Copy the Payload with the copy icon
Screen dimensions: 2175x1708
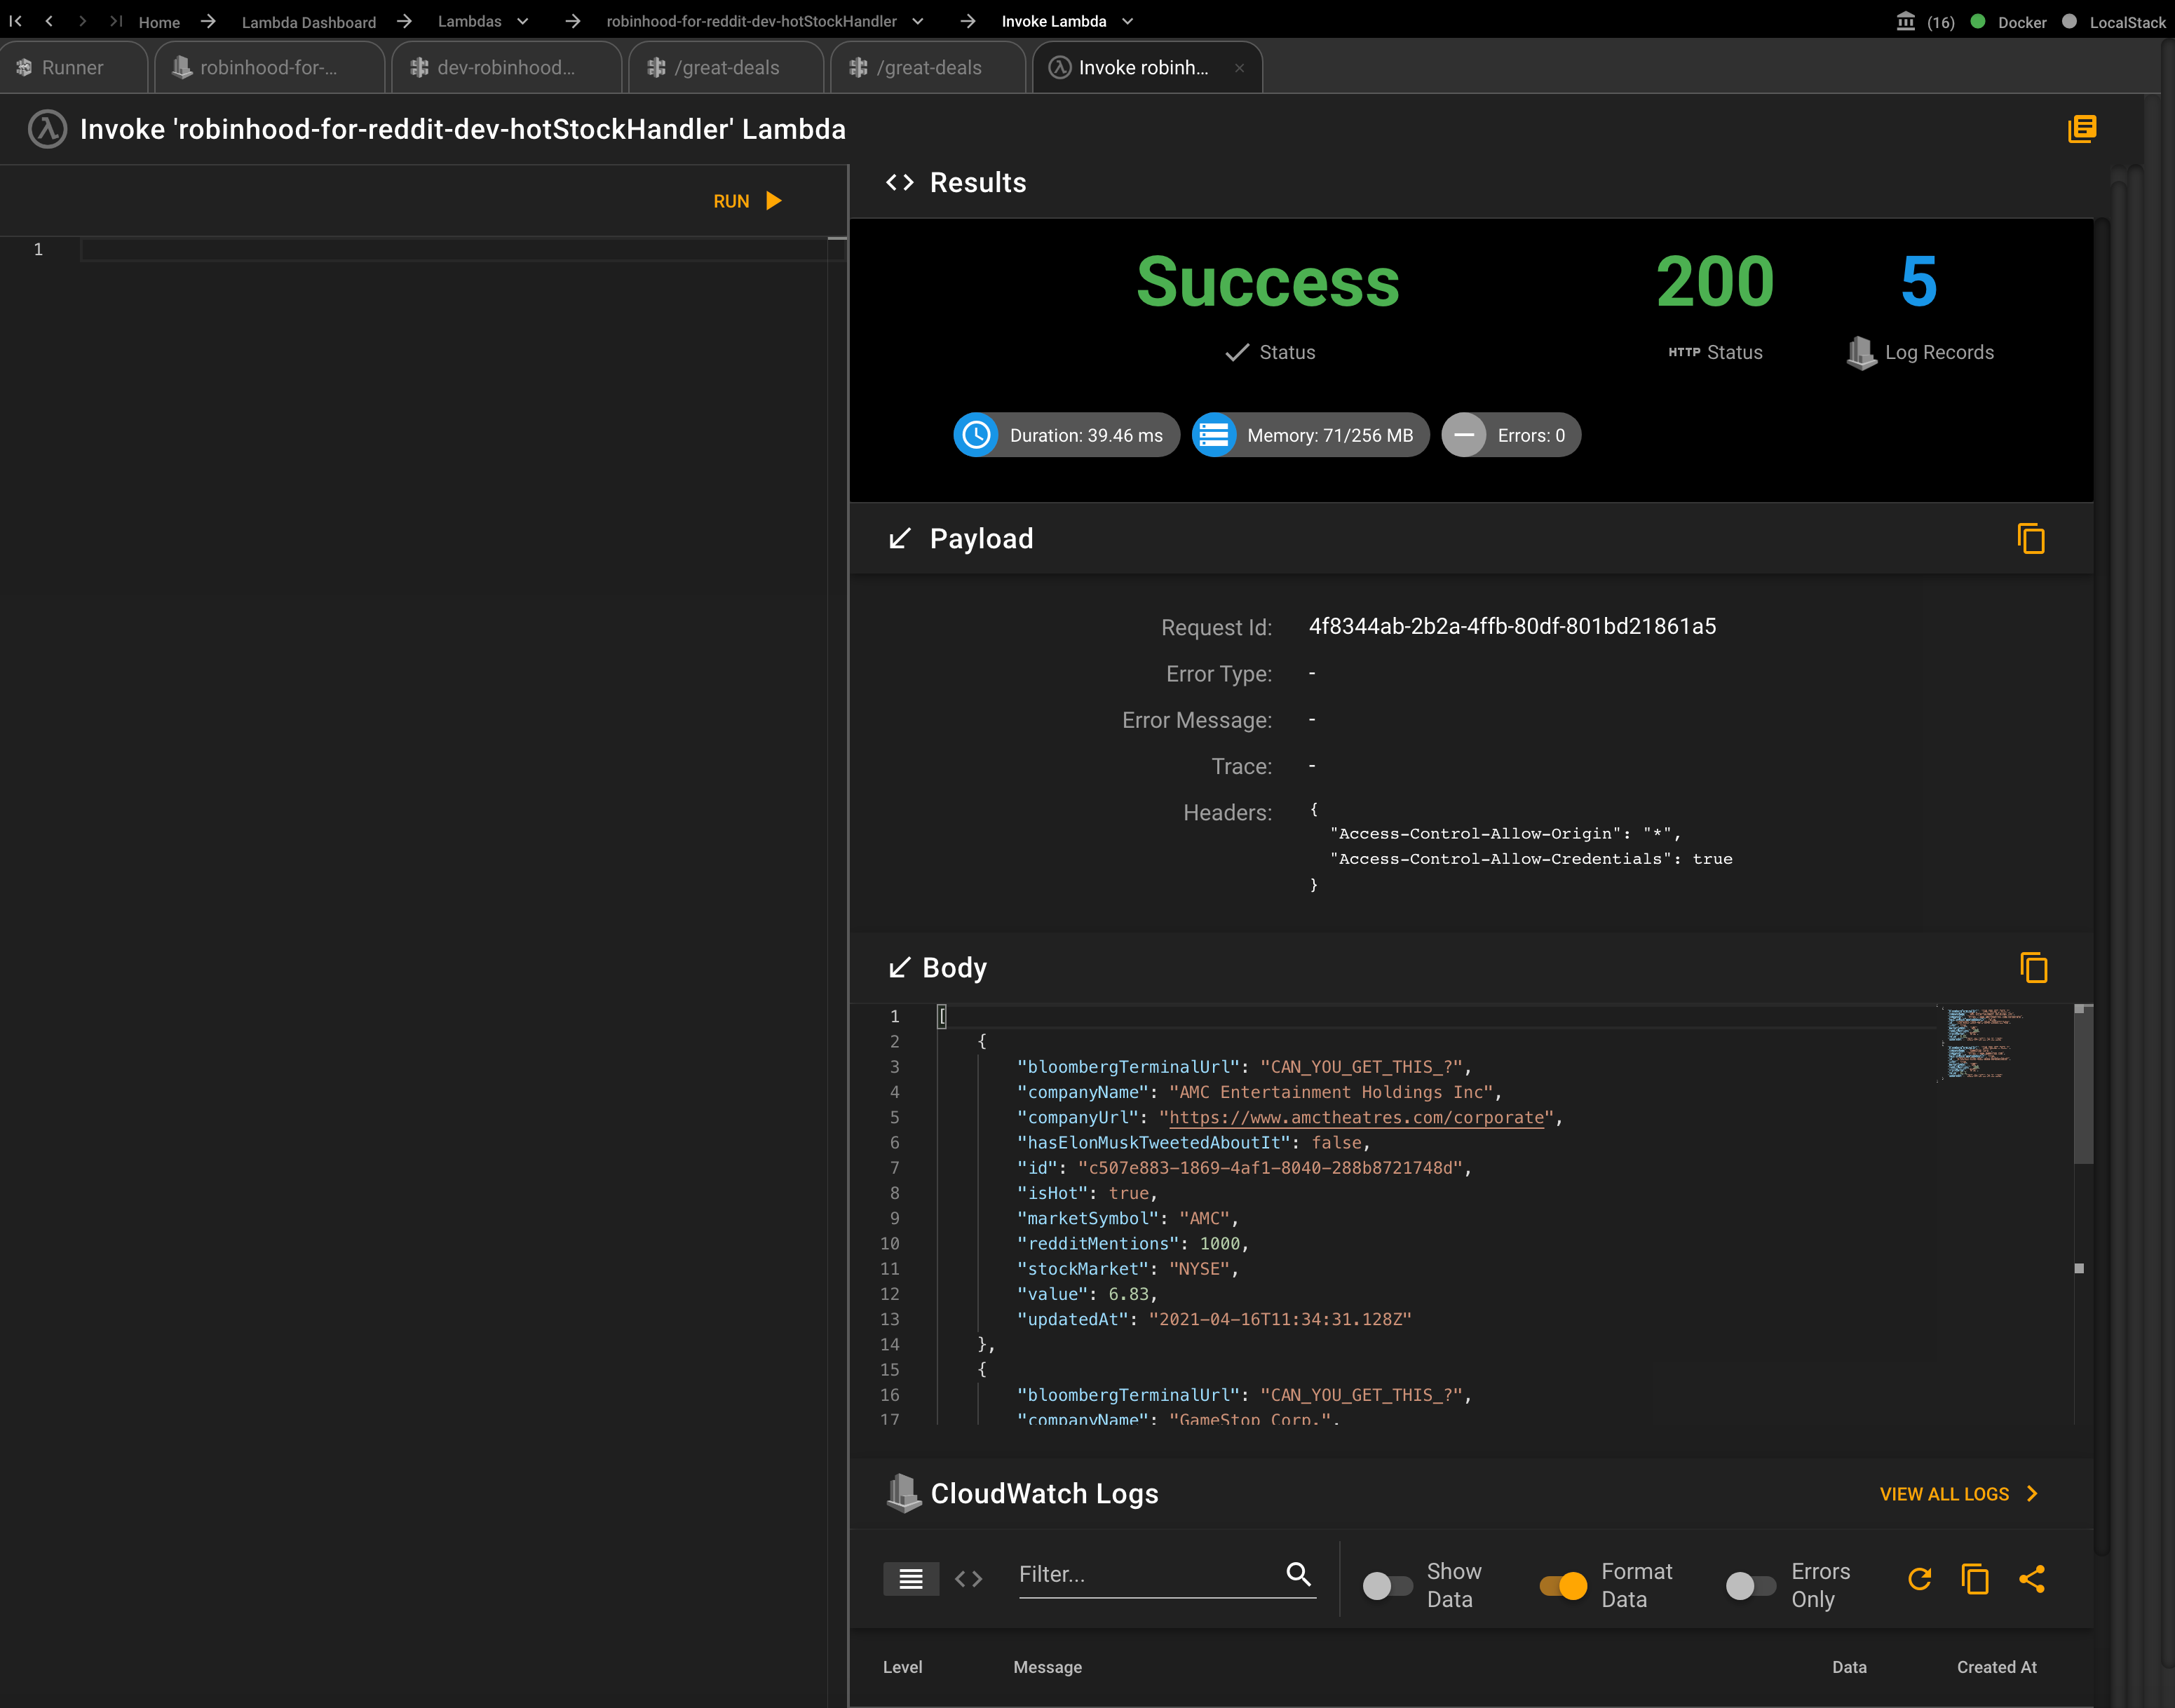click(x=2031, y=538)
